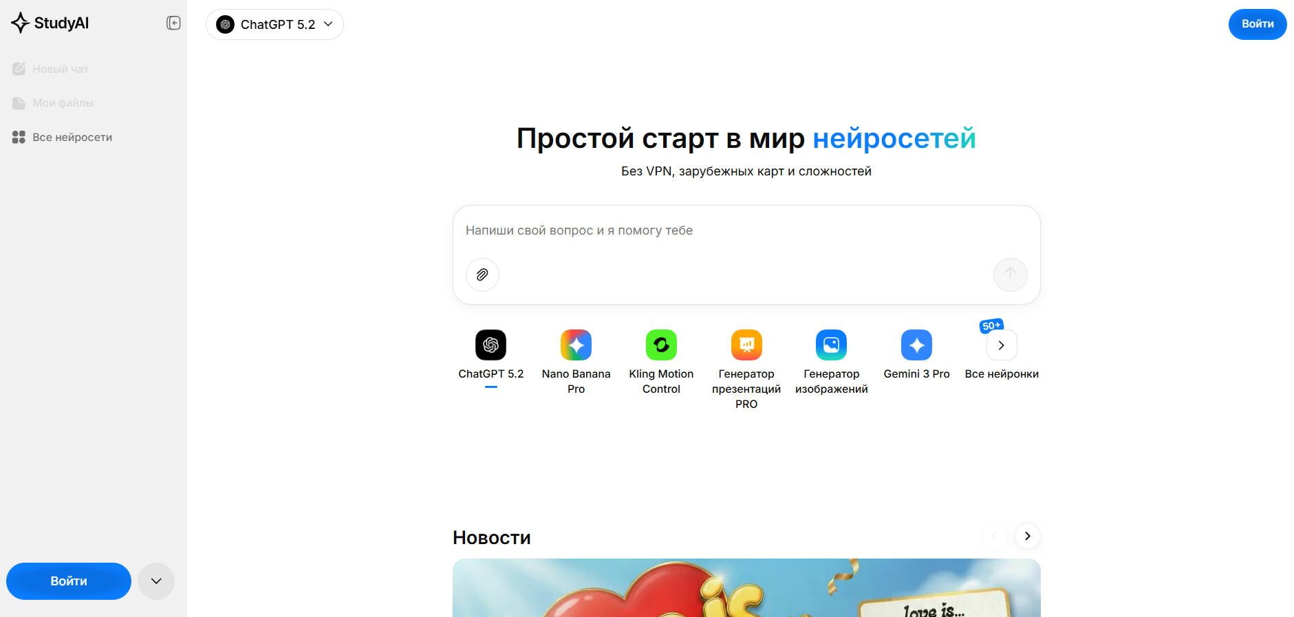Image resolution: width=1294 pixels, height=617 pixels.
Task: Attach a file with paperclip icon
Action: click(x=482, y=274)
